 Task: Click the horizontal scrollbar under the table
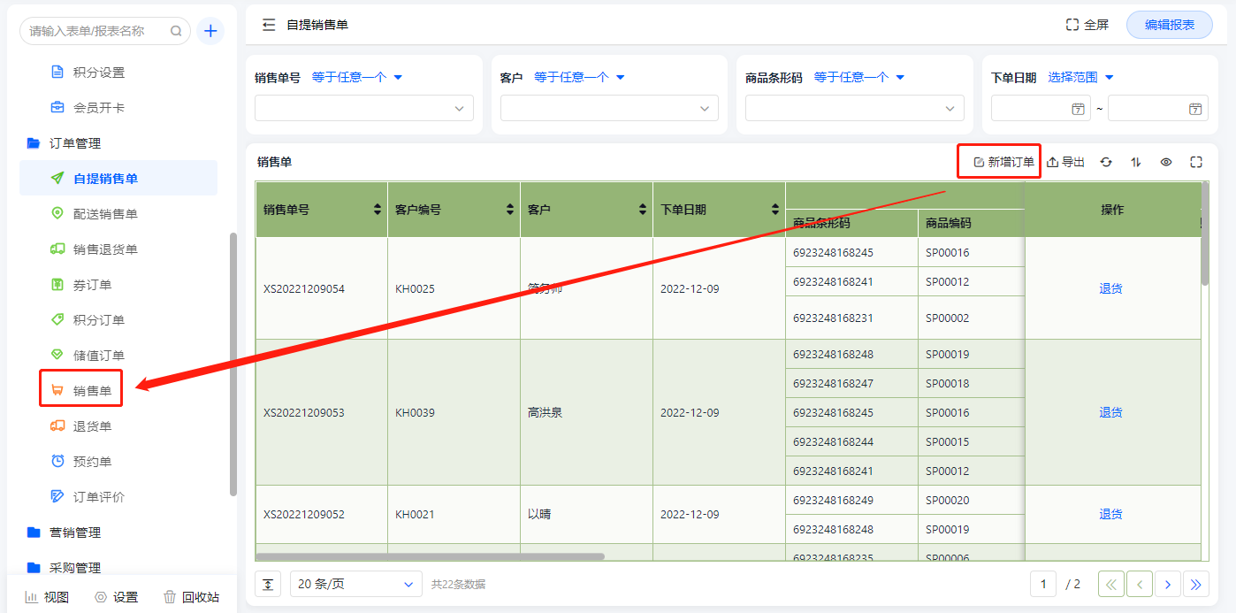[x=430, y=556]
